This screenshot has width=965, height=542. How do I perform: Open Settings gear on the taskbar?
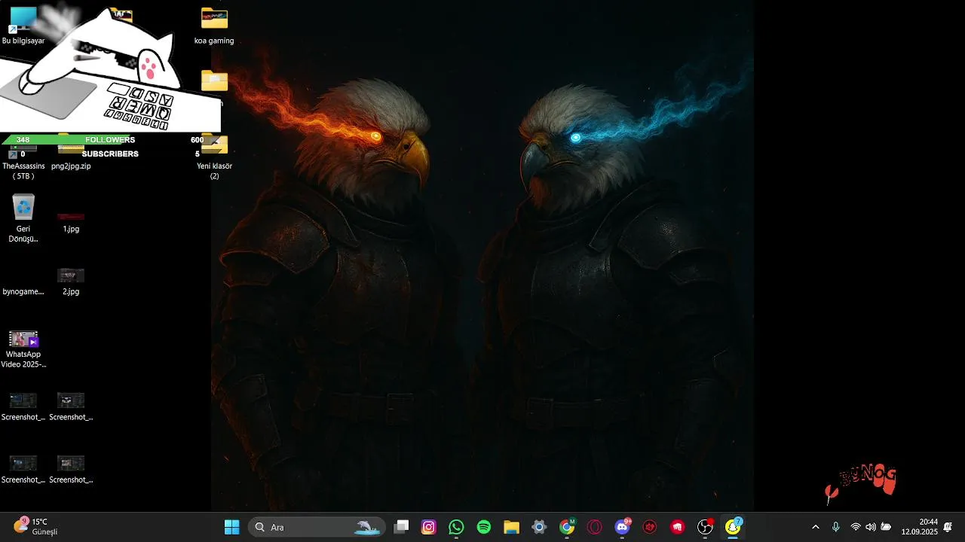539,527
